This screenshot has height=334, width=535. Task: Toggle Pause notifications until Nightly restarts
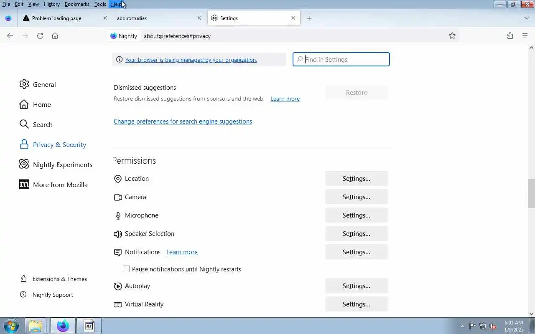point(126,269)
